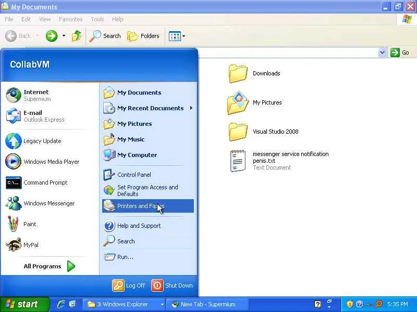Open the Help menu

click(118, 19)
